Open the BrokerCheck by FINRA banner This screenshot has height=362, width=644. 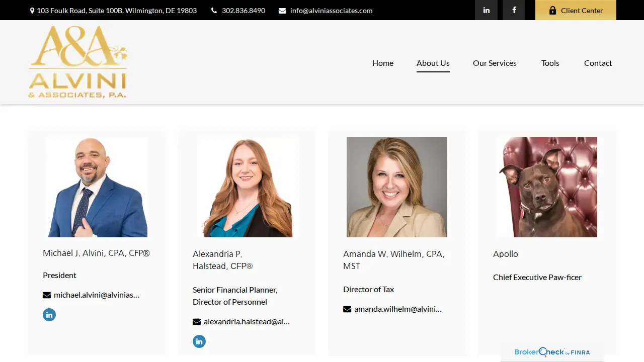click(x=552, y=352)
